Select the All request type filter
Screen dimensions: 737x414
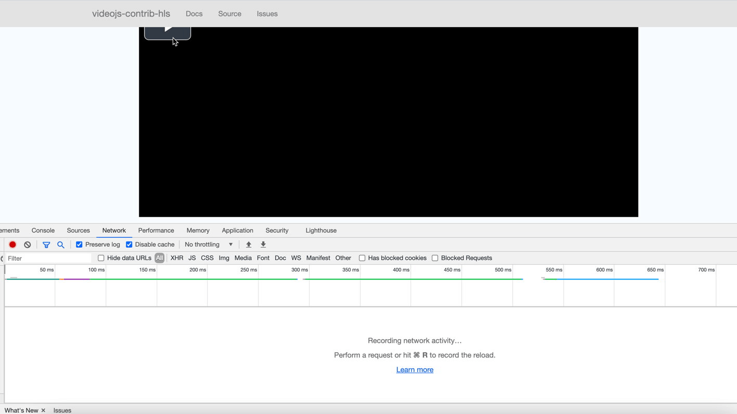click(x=159, y=258)
